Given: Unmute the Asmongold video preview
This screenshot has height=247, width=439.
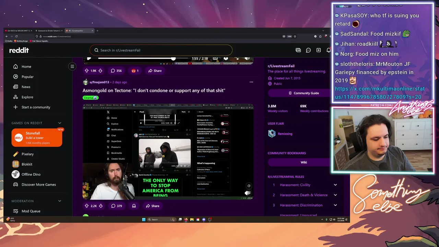Looking at the screenshot, I should click(247, 193).
